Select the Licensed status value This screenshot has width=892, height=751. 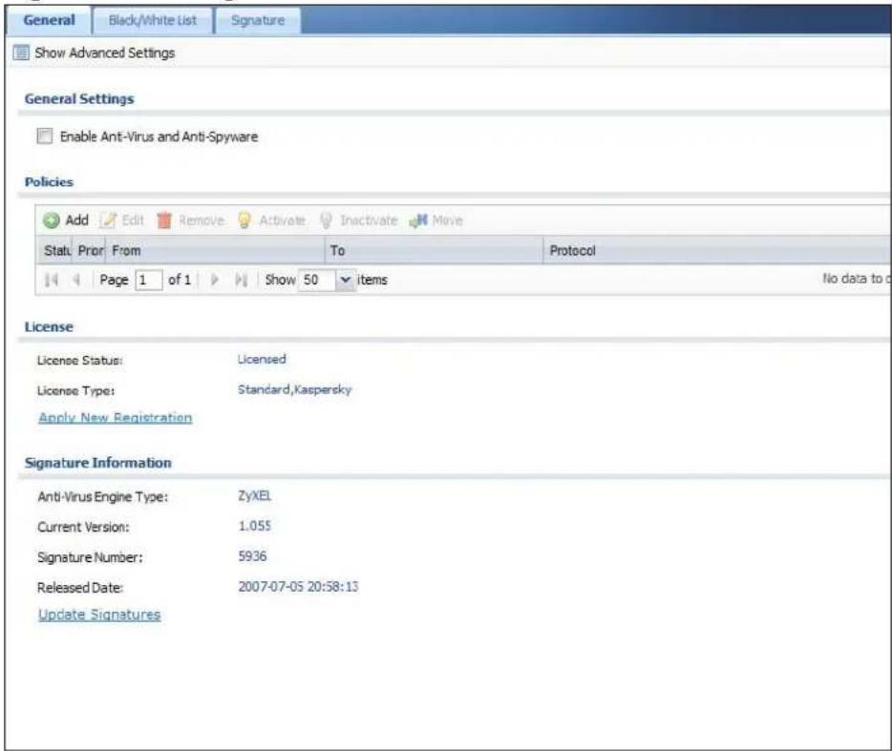click(262, 360)
